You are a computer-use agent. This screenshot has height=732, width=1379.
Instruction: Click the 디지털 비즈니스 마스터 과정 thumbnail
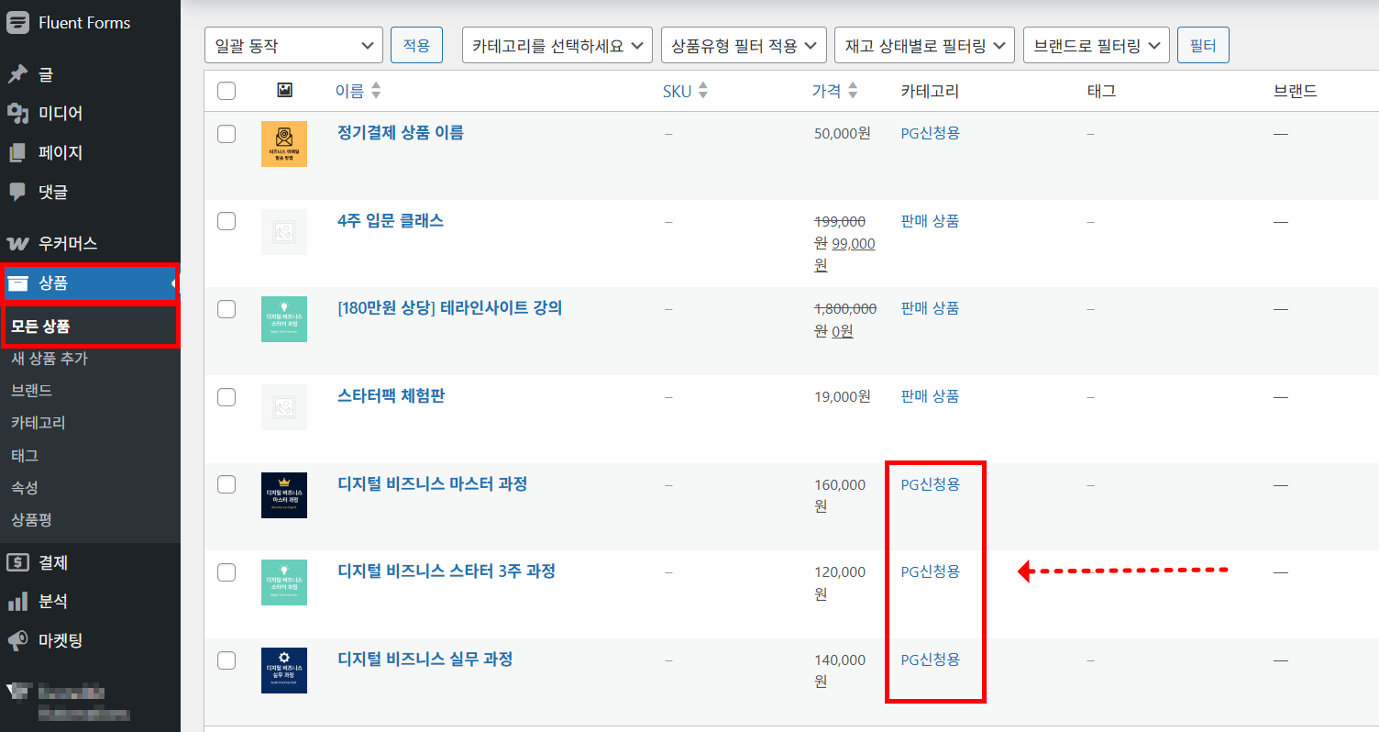[284, 495]
